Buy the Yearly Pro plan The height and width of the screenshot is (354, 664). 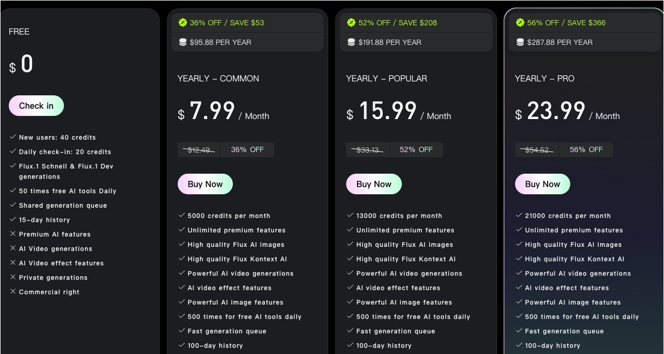pos(543,184)
